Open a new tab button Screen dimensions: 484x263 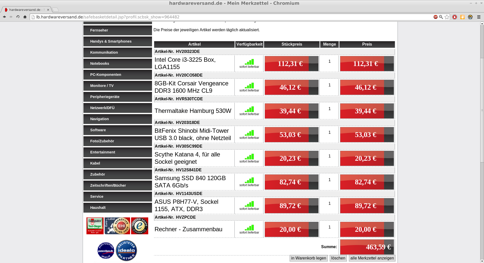55,10
